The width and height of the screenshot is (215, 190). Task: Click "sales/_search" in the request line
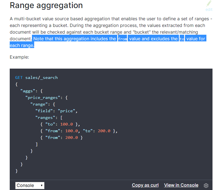41,77
